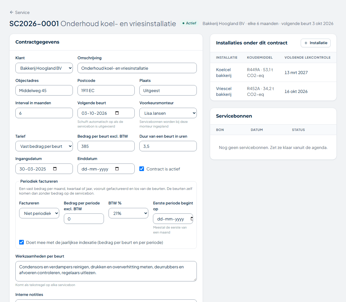The height and width of the screenshot is (302, 346).
Task: Click the Werkzaamheden per beurt textarea
Action: pyautogui.click(x=106, y=271)
